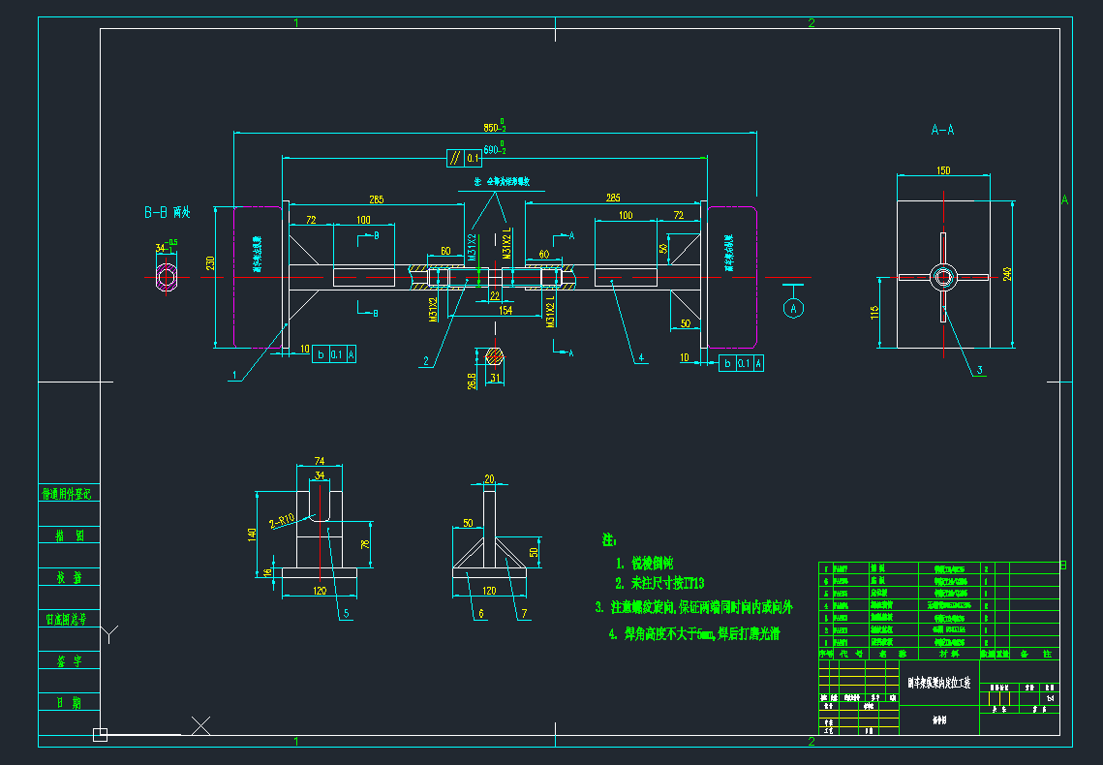Select the cross-shaped hub in view A-A
This screenshot has width=1103, height=765.
point(943,278)
